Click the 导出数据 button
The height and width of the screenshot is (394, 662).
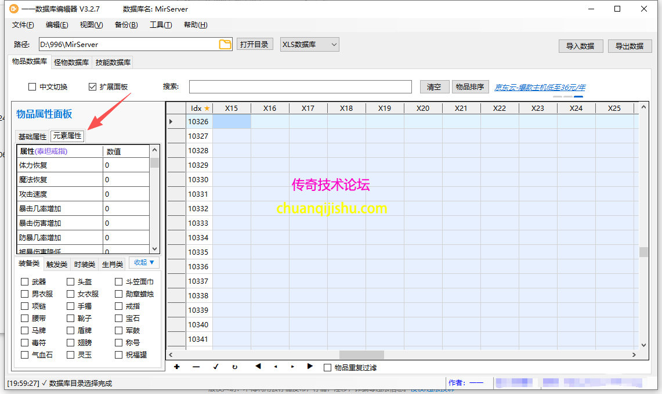tap(630, 46)
